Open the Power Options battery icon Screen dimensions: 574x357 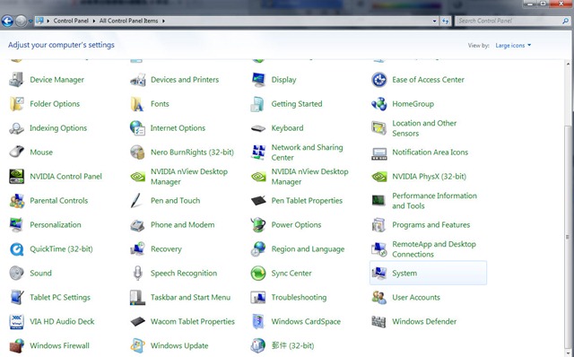(258, 224)
